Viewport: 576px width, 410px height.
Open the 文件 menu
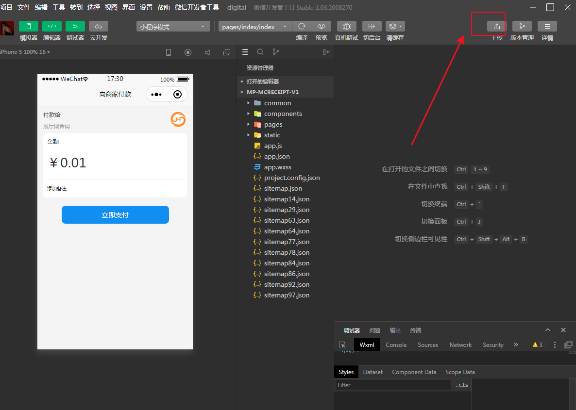click(23, 7)
